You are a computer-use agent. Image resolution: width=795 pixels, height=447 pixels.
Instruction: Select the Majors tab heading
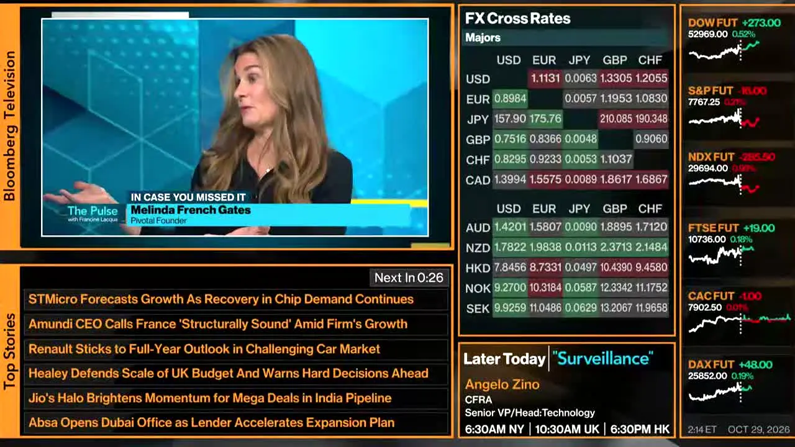click(x=483, y=37)
